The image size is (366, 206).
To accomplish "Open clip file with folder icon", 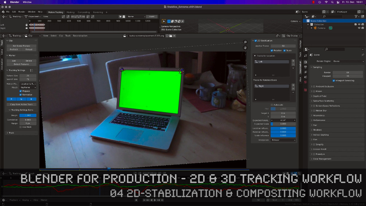I will pos(171,36).
